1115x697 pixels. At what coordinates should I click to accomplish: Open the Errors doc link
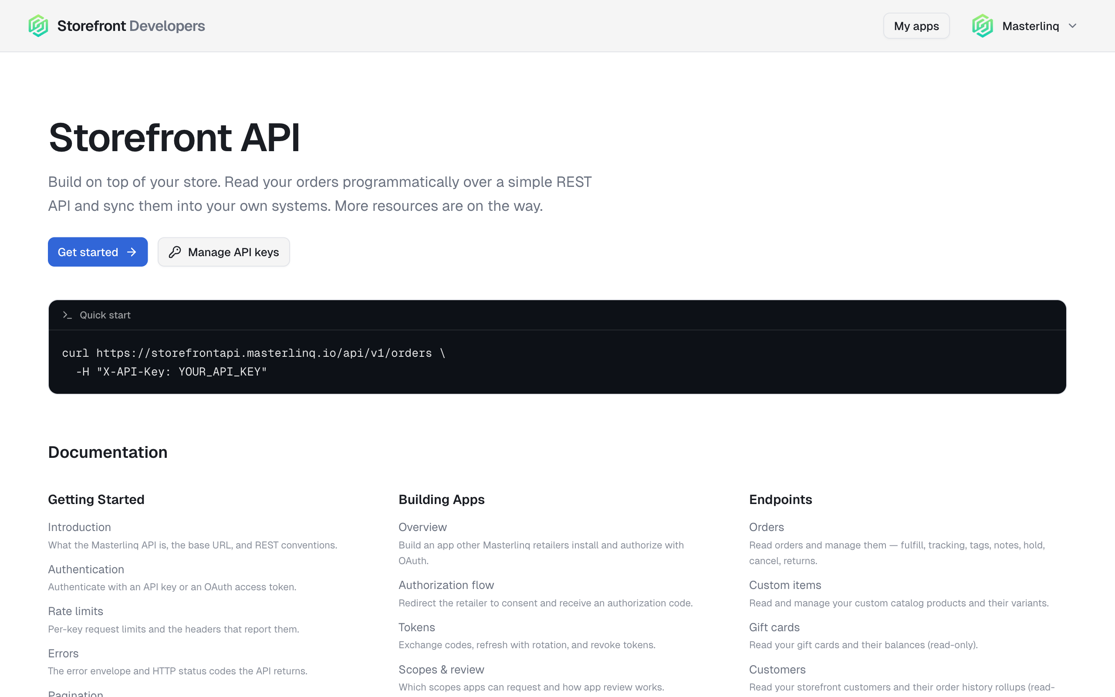(63, 654)
